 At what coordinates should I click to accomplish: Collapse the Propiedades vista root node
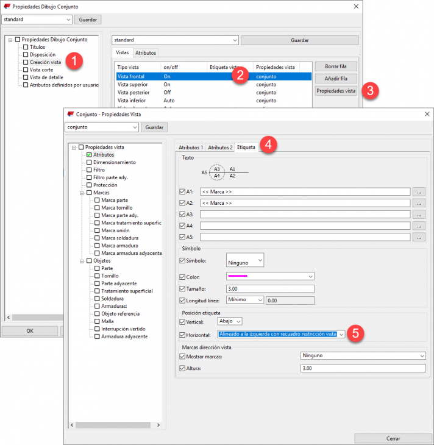point(73,148)
